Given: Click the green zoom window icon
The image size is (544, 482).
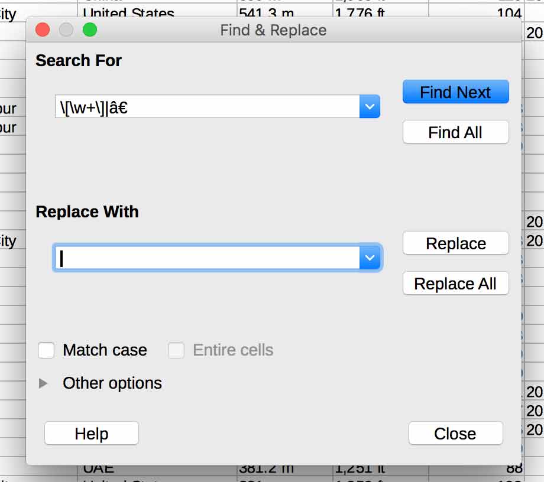Looking at the screenshot, I should (x=90, y=30).
